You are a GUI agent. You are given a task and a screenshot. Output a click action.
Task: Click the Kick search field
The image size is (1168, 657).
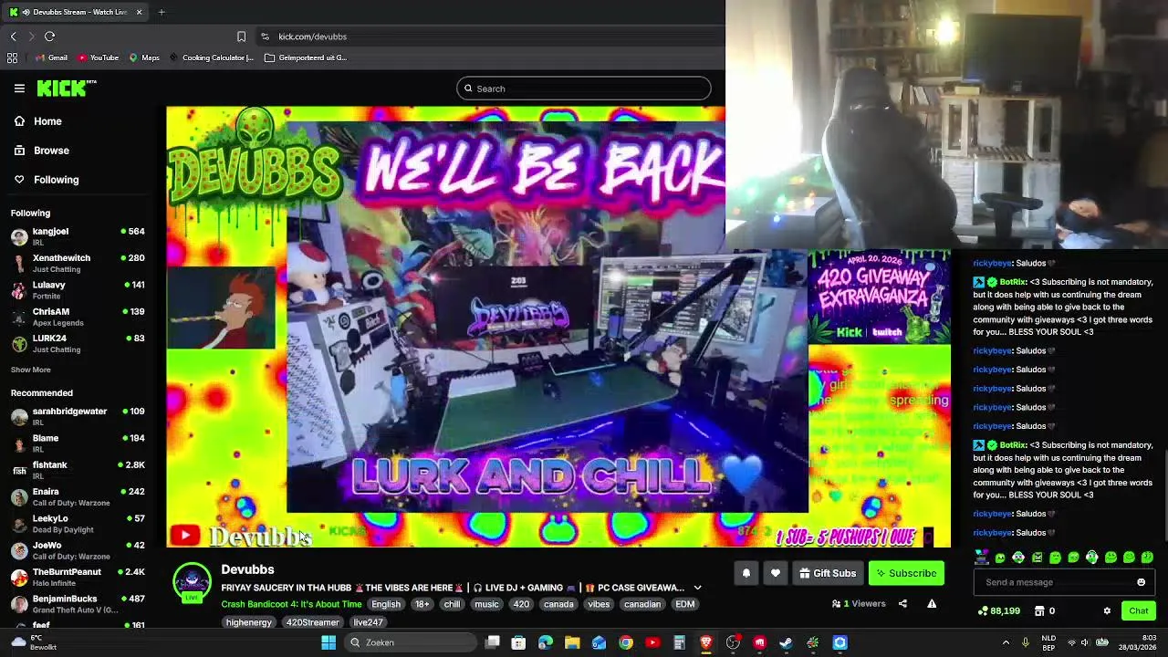[584, 89]
